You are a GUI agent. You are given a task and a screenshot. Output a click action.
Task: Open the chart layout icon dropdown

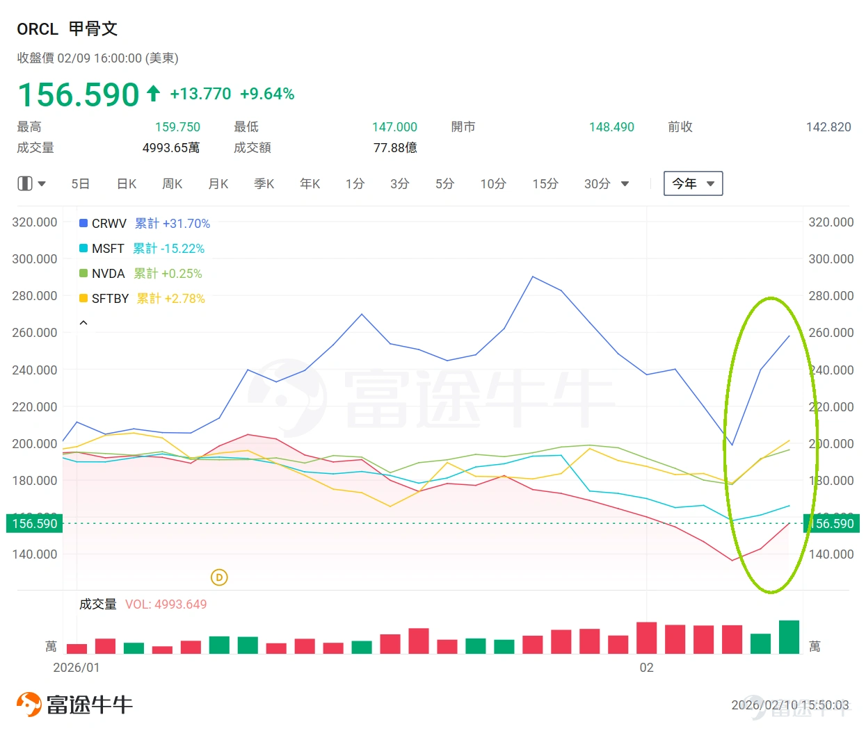42,184
